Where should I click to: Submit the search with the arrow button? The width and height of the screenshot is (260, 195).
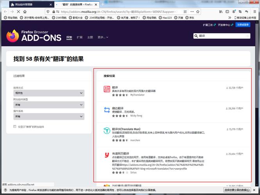247,36
